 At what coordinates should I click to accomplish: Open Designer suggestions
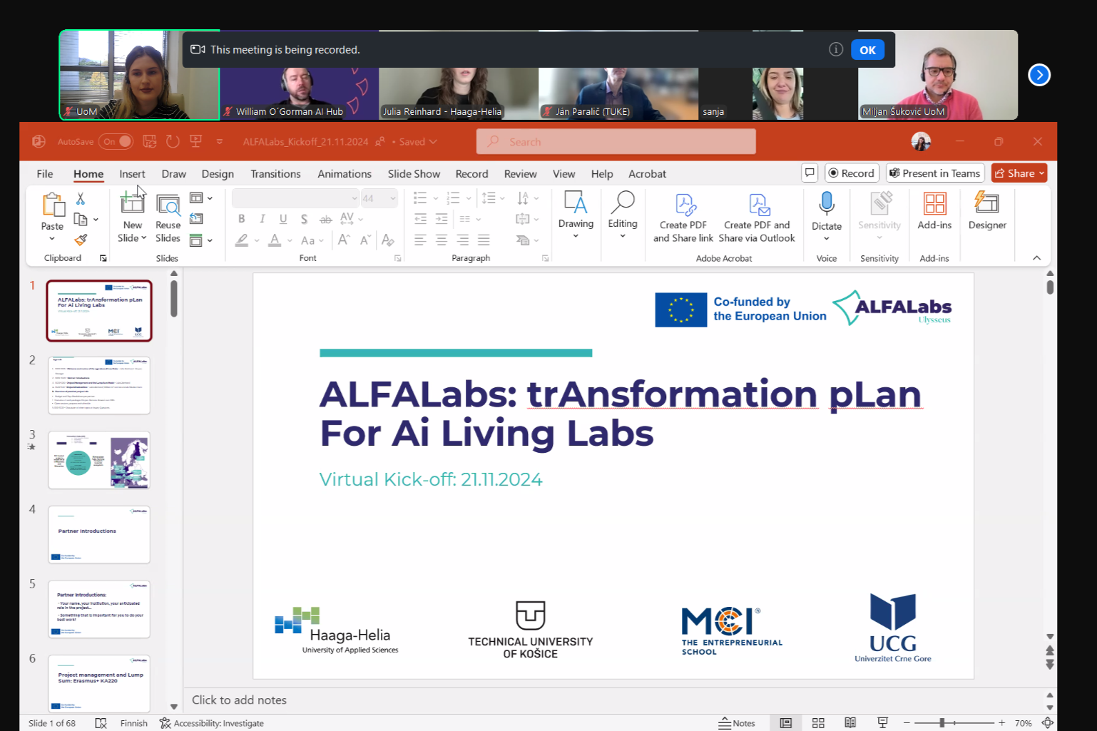(x=987, y=212)
